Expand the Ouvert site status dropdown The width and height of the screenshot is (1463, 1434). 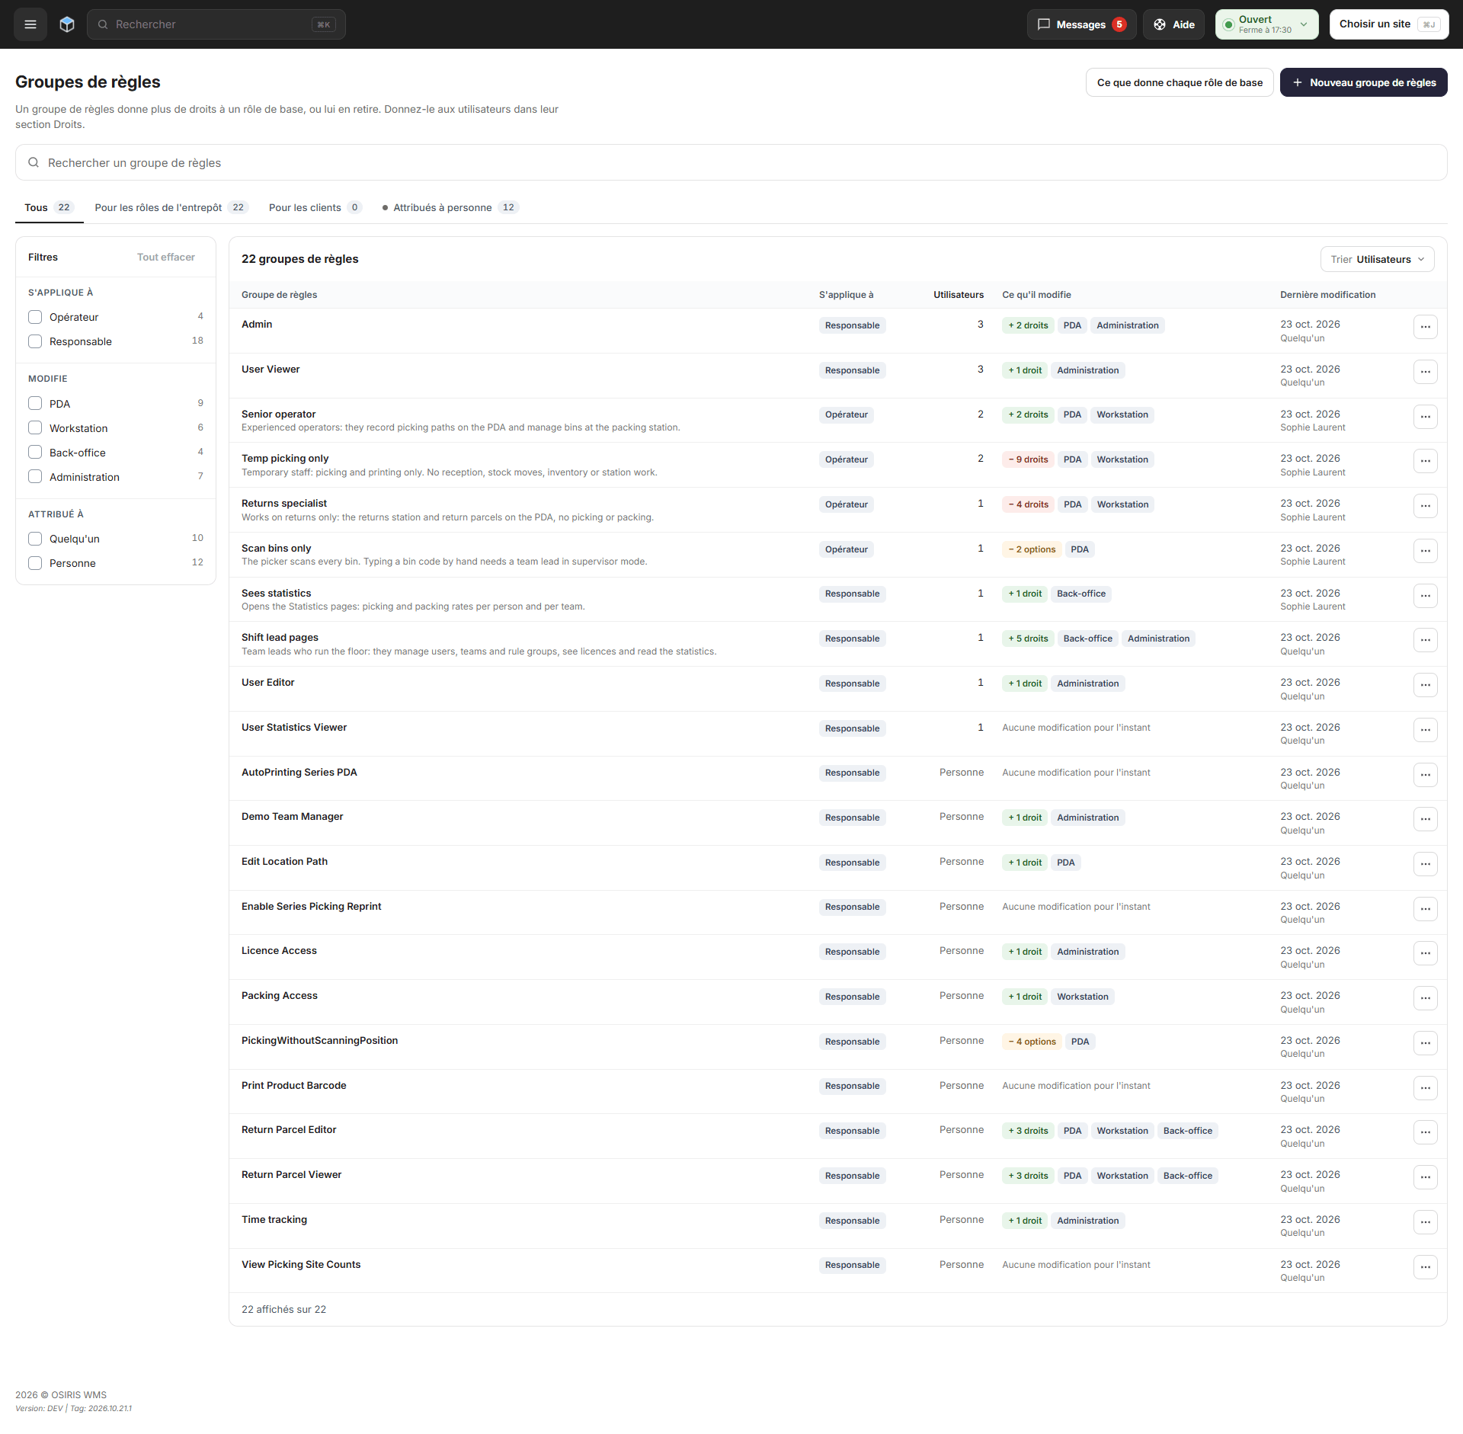click(x=1266, y=24)
